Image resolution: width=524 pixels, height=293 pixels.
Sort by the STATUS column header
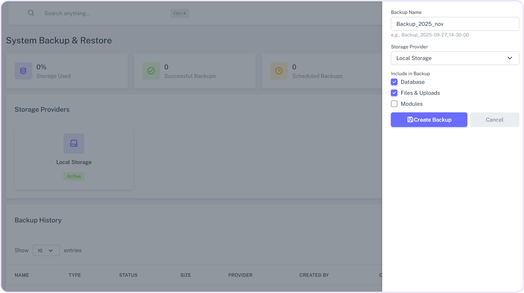pos(128,275)
